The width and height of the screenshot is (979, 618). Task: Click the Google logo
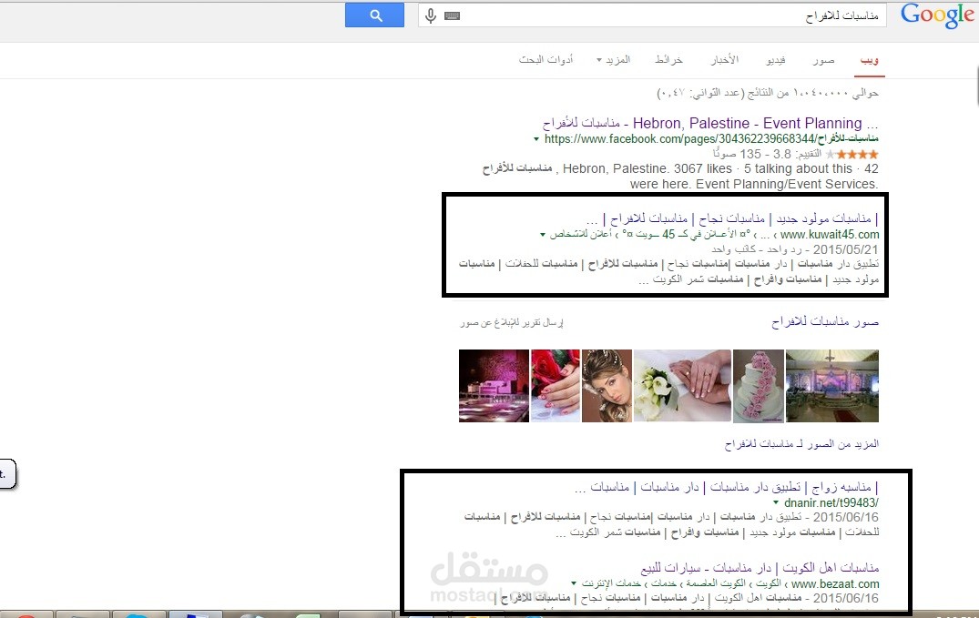coord(936,15)
